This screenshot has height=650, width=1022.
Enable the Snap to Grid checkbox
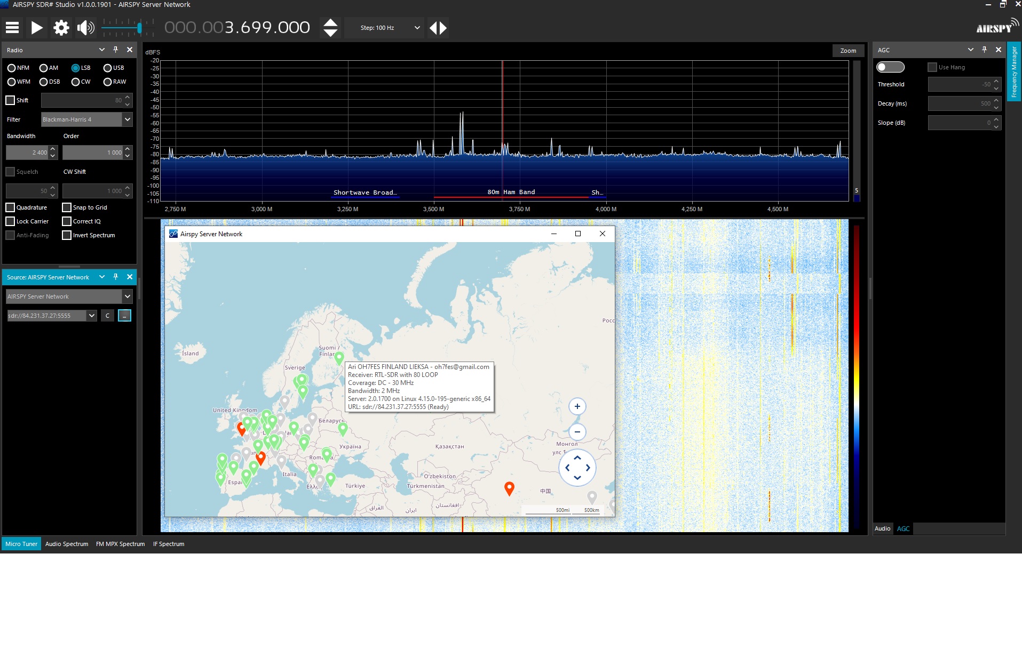click(67, 207)
